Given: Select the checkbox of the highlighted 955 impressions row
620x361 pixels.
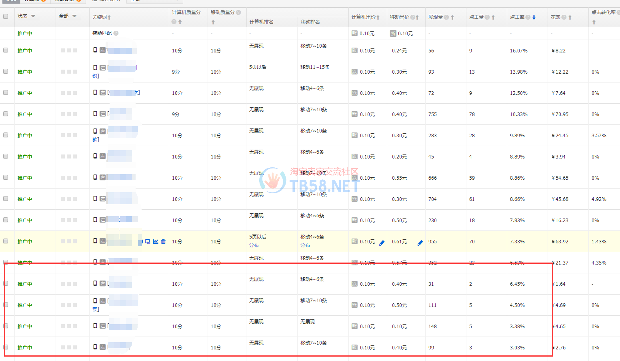Looking at the screenshot, I should 6,241.
